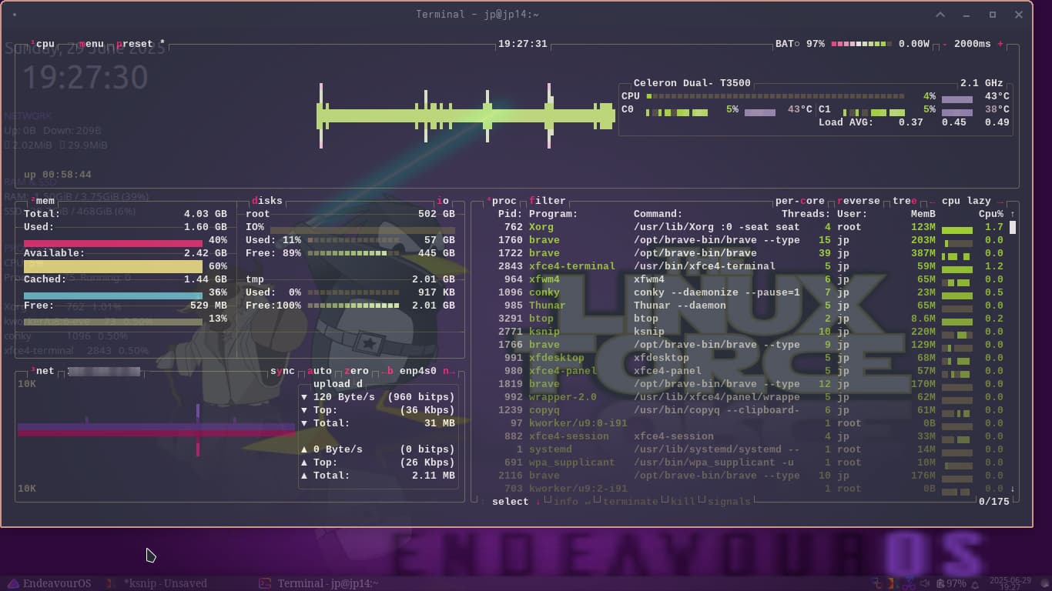1052x591 pixels.
Task: Toggle tree view for processes
Action: pos(904,201)
